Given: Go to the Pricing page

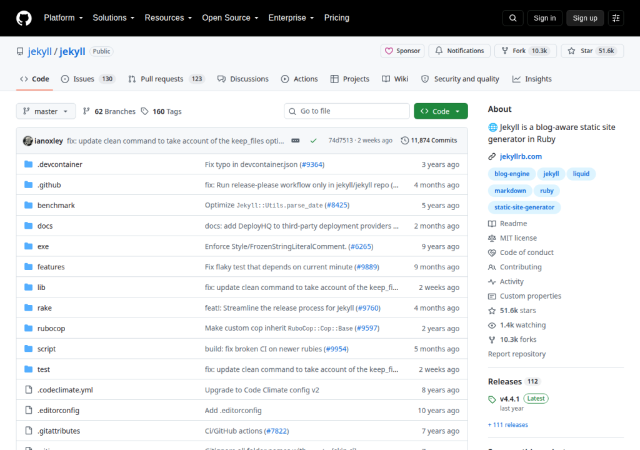Looking at the screenshot, I should [x=337, y=18].
